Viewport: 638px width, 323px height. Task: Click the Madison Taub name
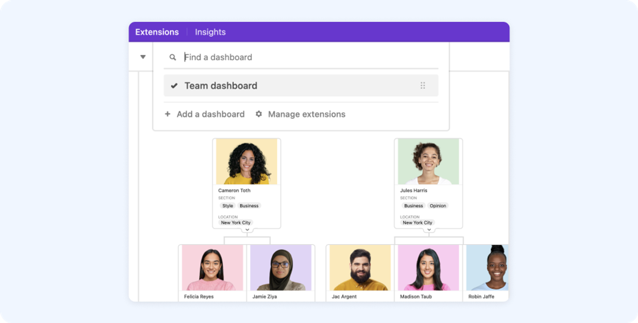click(x=415, y=297)
